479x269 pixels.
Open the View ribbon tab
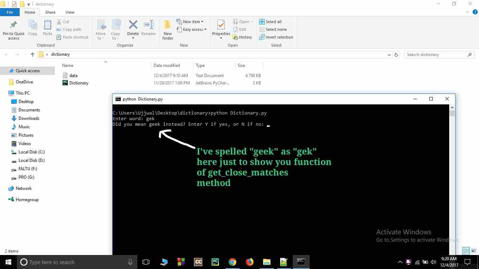click(x=70, y=12)
